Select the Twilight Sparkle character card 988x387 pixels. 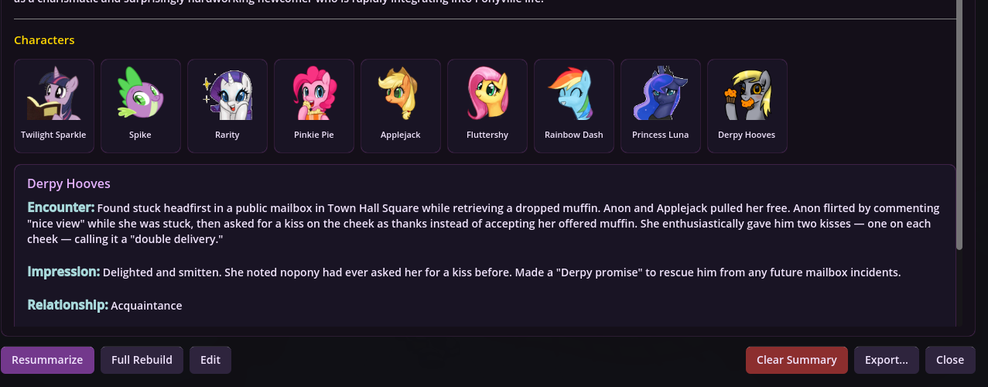pyautogui.click(x=54, y=106)
